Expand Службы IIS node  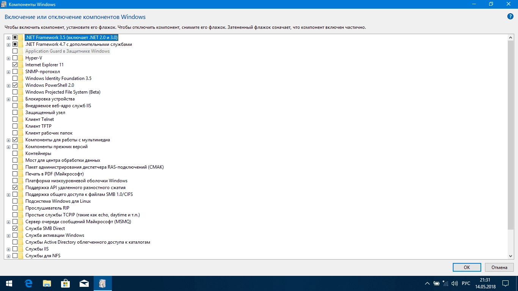click(x=8, y=249)
